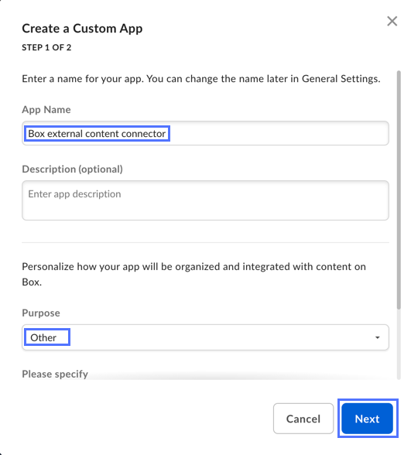This screenshot has height=455, width=411.
Task: Click the 'Description (optional)' label
Action: click(72, 169)
